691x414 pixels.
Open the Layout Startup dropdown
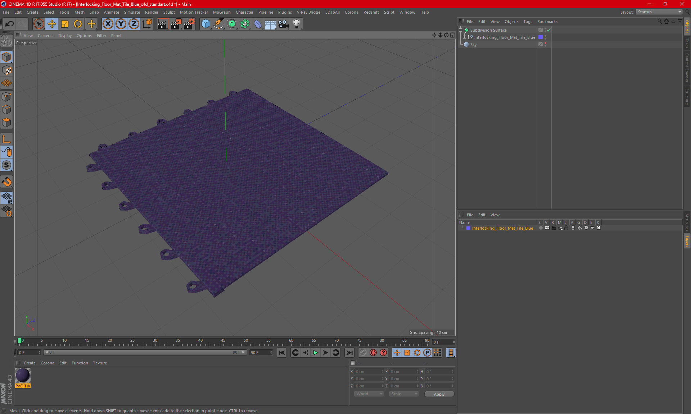click(x=659, y=12)
